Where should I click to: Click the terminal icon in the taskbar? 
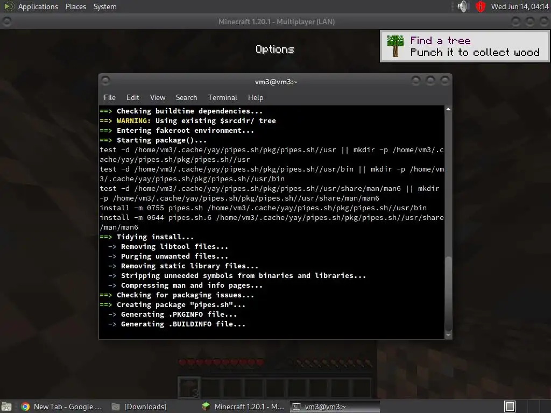point(296,407)
